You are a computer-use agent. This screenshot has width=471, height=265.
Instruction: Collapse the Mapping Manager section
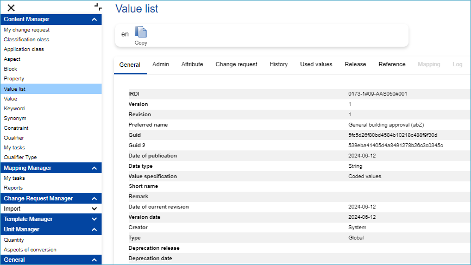(x=94, y=168)
